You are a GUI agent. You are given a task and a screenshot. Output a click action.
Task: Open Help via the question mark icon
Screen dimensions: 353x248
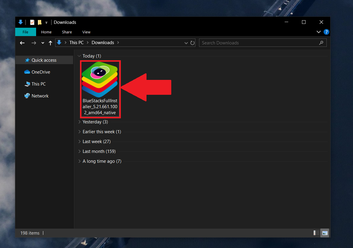(326, 32)
